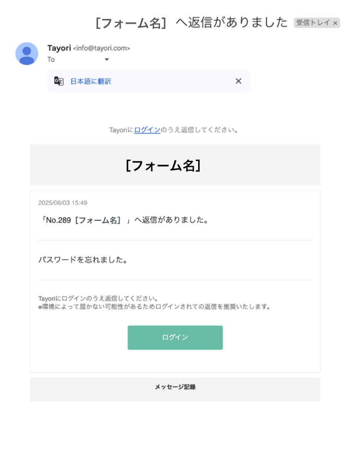This screenshot has width=360, height=464.
Task: Click the Google Translate icon
Action: (59, 81)
